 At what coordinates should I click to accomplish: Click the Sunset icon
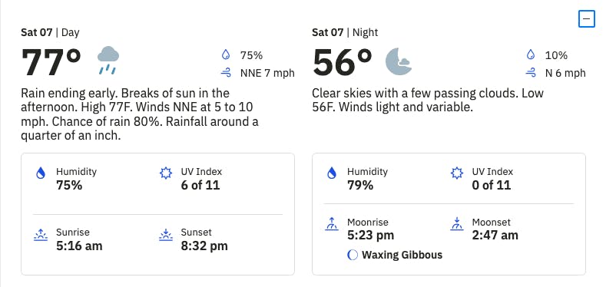pyautogui.click(x=166, y=235)
